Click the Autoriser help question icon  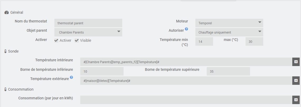pos(186,29)
